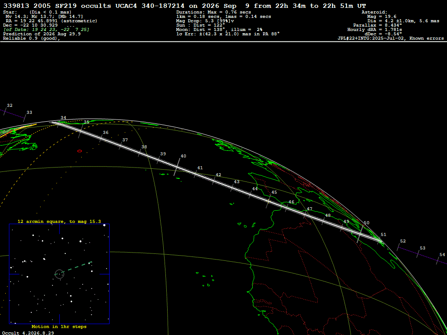Click the minute 38 tick marker
The width and height of the screenshot is (447, 335).
coord(140,153)
